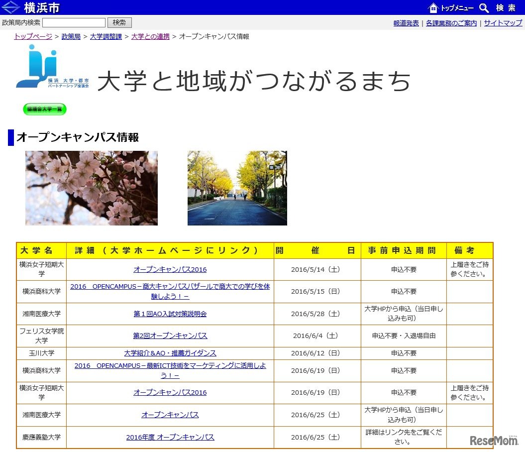This screenshot has width=525, height=452.
Task: Open フェリス女学院大学 第2回オープンキャンパス link
Action: pos(171,336)
